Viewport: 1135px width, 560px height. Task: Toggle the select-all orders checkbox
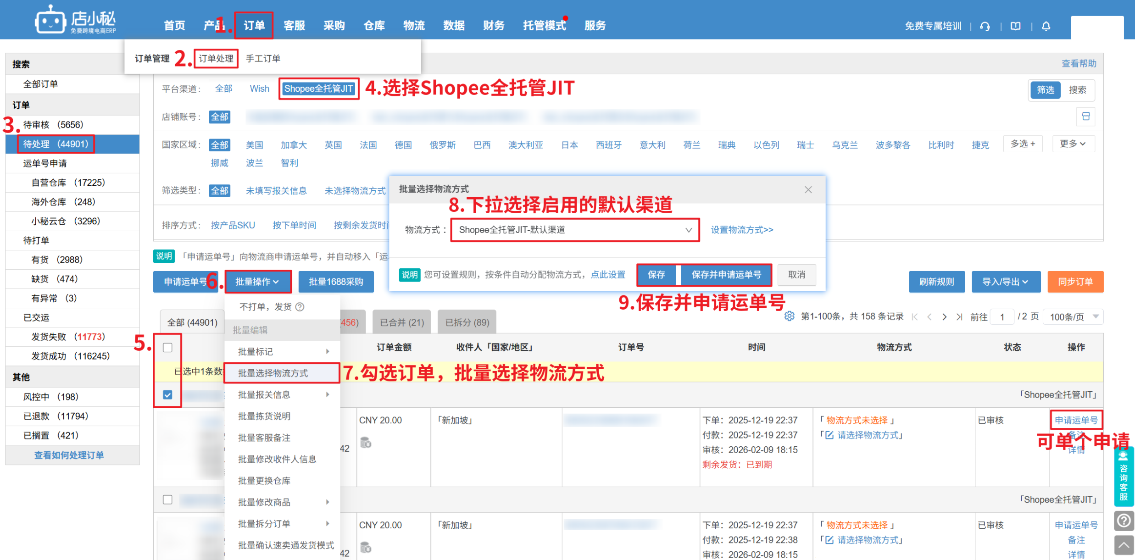(x=168, y=348)
